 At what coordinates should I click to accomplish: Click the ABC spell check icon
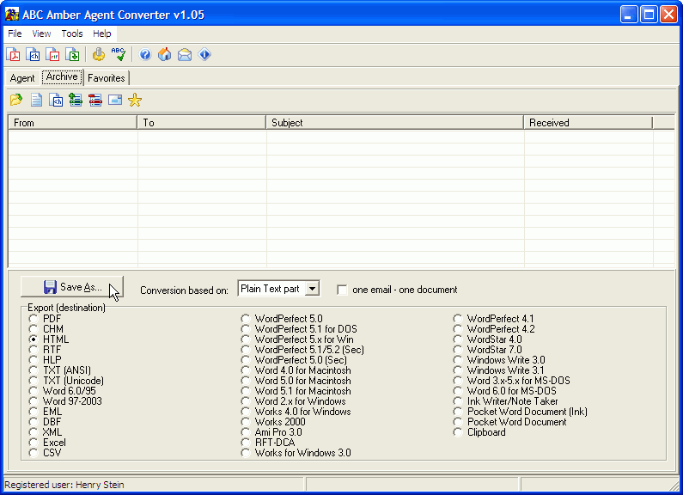(119, 55)
